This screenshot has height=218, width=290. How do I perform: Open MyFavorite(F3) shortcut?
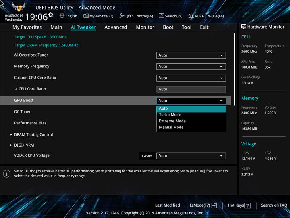click(x=98, y=16)
